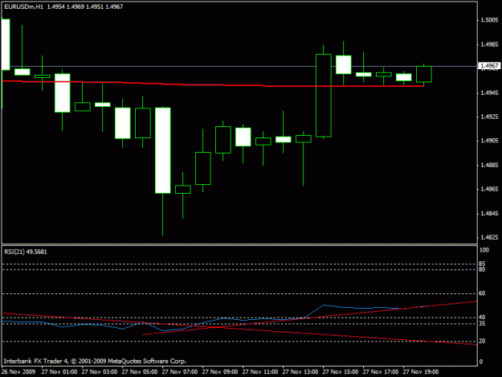Select the falling red trendline in RSI window
Screen dimensions: 502x377
239,329
